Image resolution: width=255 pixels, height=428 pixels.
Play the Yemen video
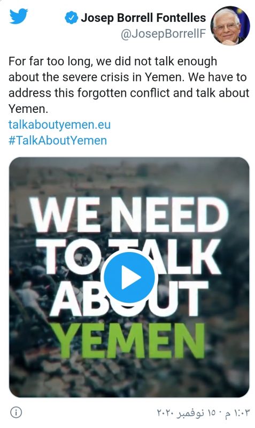pos(129,277)
